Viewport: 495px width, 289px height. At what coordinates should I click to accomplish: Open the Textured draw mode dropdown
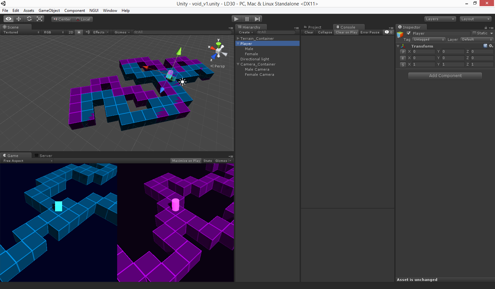(x=21, y=32)
